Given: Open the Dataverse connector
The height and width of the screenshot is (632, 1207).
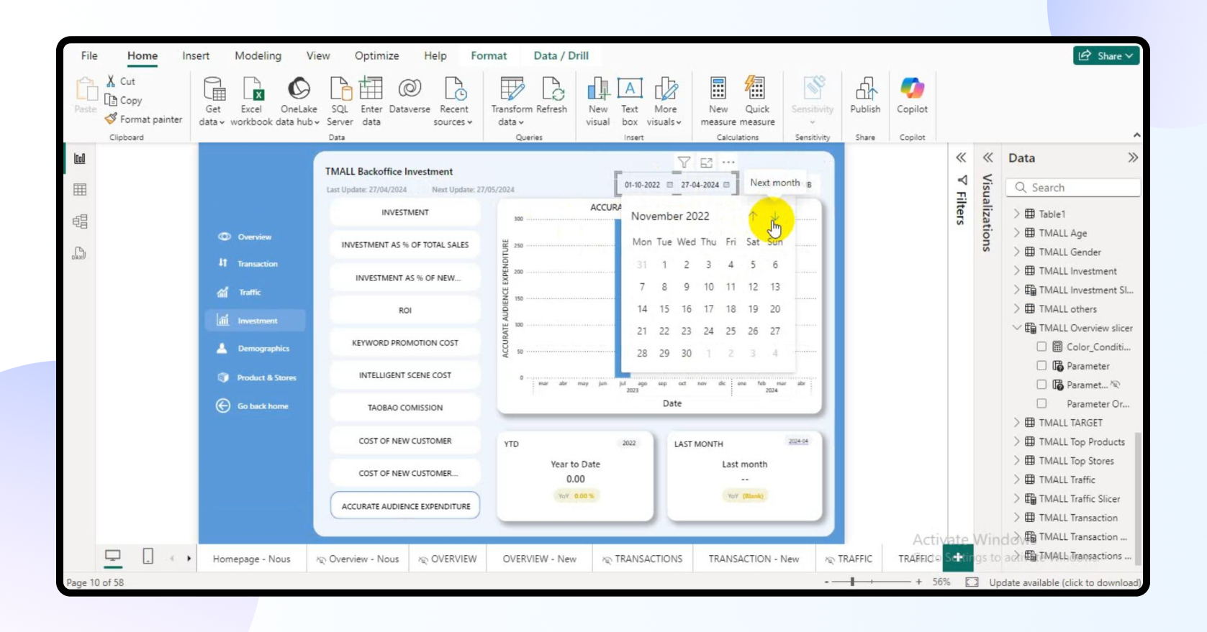Looking at the screenshot, I should click(410, 95).
